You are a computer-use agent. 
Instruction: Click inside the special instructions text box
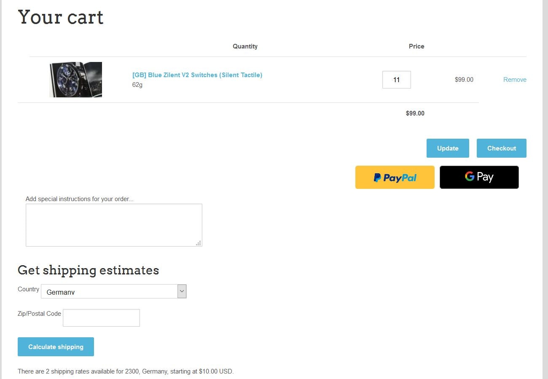click(114, 225)
